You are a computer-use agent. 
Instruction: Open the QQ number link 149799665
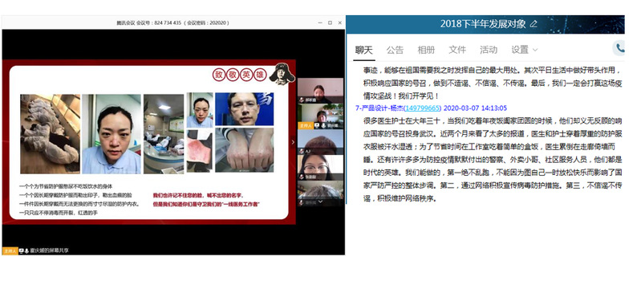pos(423,108)
